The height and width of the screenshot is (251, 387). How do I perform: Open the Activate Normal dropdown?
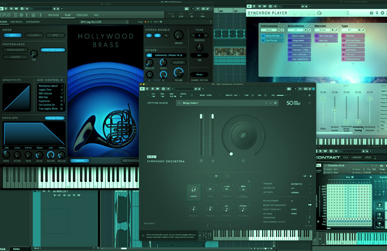pyautogui.click(x=300, y=192)
